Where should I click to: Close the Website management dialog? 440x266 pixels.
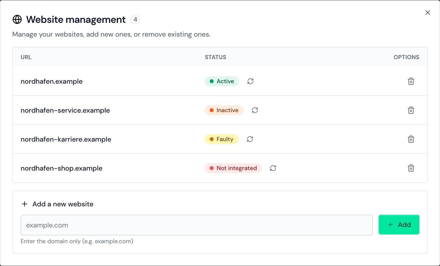point(428,13)
